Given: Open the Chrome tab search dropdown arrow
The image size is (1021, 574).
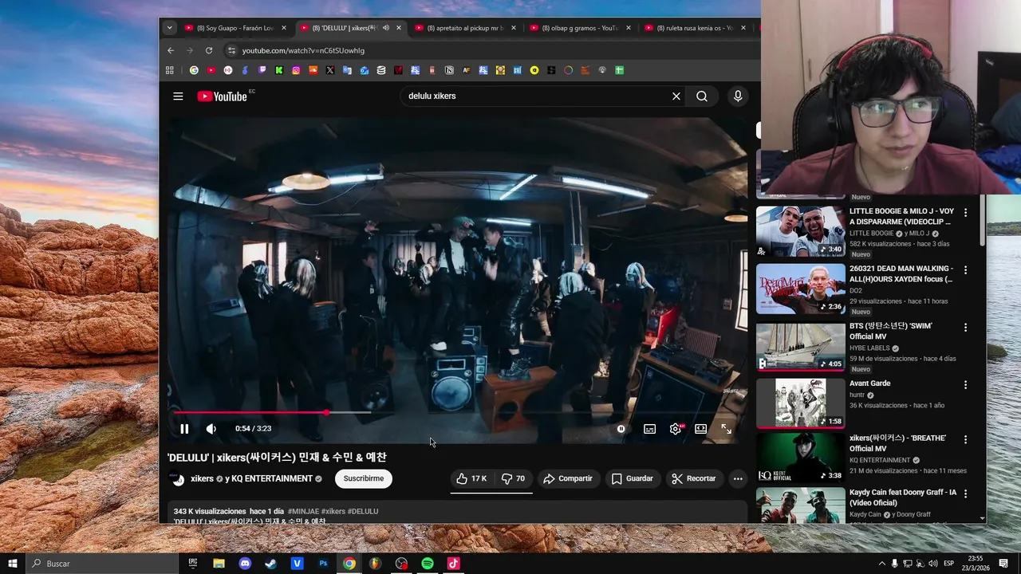Looking at the screenshot, I should 169,28.
